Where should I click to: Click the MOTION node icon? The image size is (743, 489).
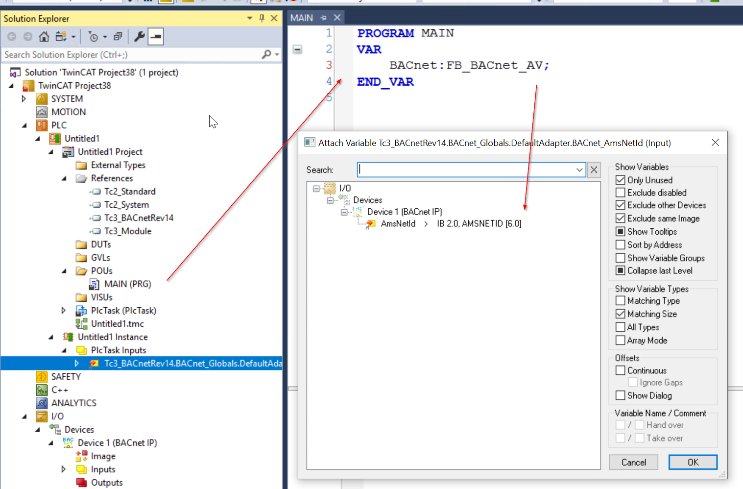pyautogui.click(x=42, y=112)
